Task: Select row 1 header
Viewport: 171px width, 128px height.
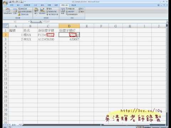Action: pos(6,30)
